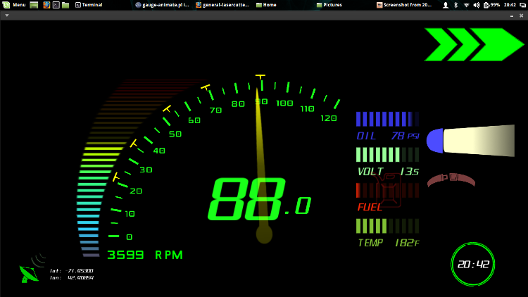The height and width of the screenshot is (297, 528).
Task: Toggle the Wi-Fi network tray icon
Action: (465, 4)
